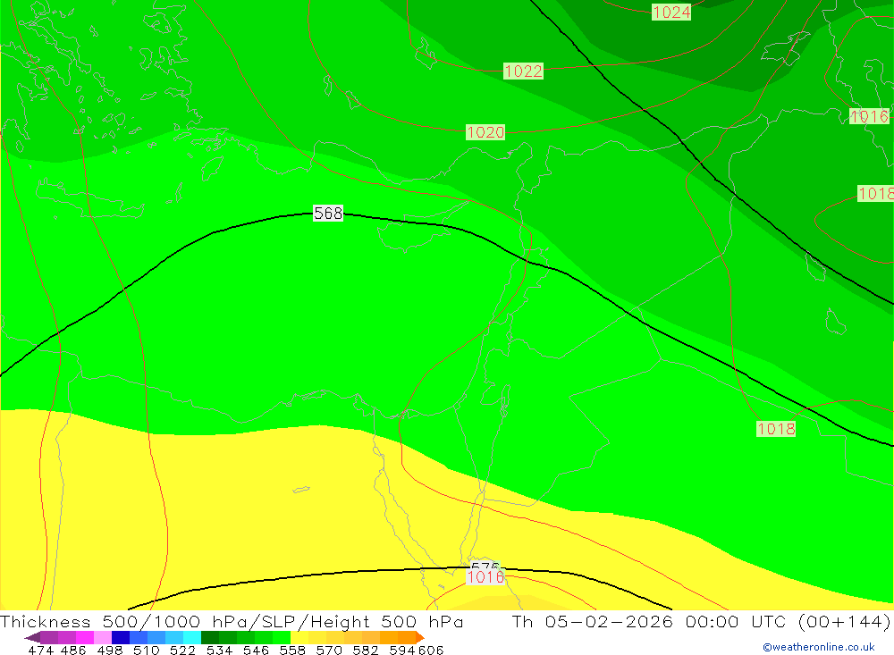Click the 1016 label overlapping the 576 label
The image size is (894, 655).
pyautogui.click(x=485, y=577)
